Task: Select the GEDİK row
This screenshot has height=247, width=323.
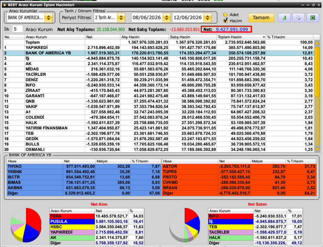Action: [158, 139]
